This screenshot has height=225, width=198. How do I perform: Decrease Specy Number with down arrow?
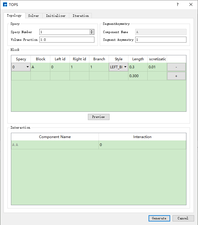coord(92,33)
